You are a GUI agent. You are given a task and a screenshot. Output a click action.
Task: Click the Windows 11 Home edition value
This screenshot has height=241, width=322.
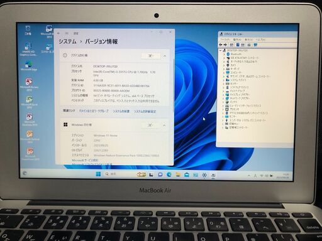[106, 136]
